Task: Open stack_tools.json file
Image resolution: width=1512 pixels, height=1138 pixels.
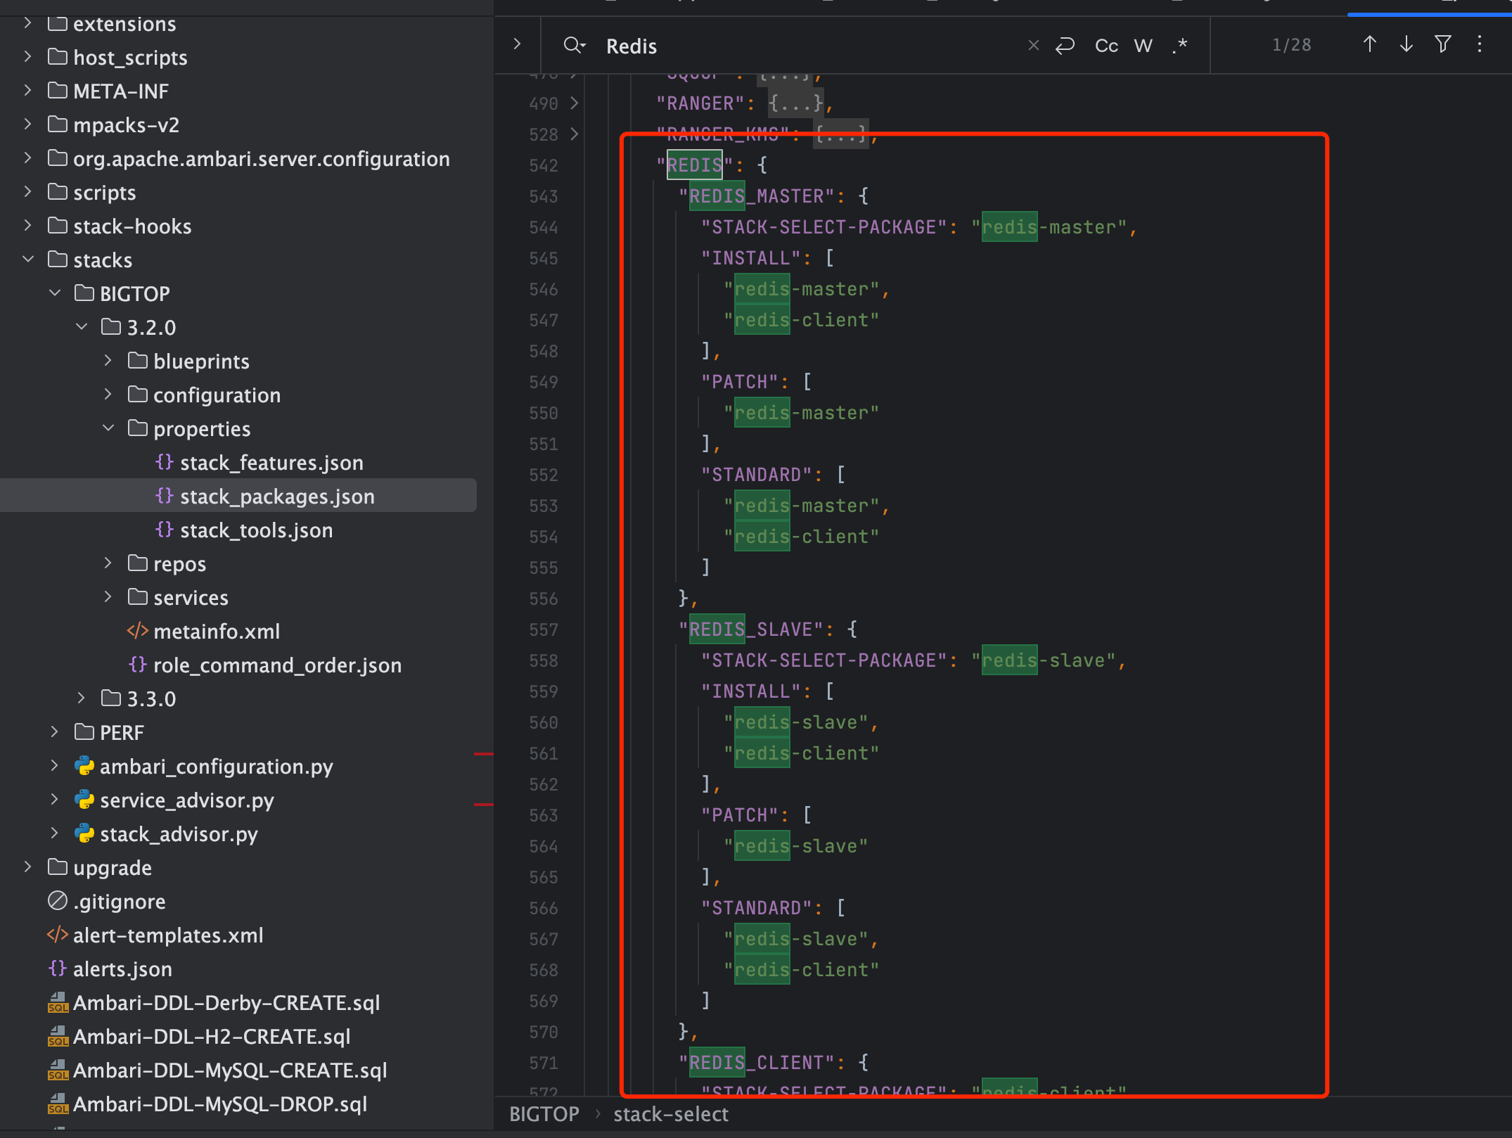Action: (256, 530)
